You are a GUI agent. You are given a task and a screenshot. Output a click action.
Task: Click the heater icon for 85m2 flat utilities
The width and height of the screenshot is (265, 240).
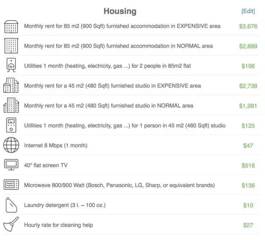[x=11, y=65]
